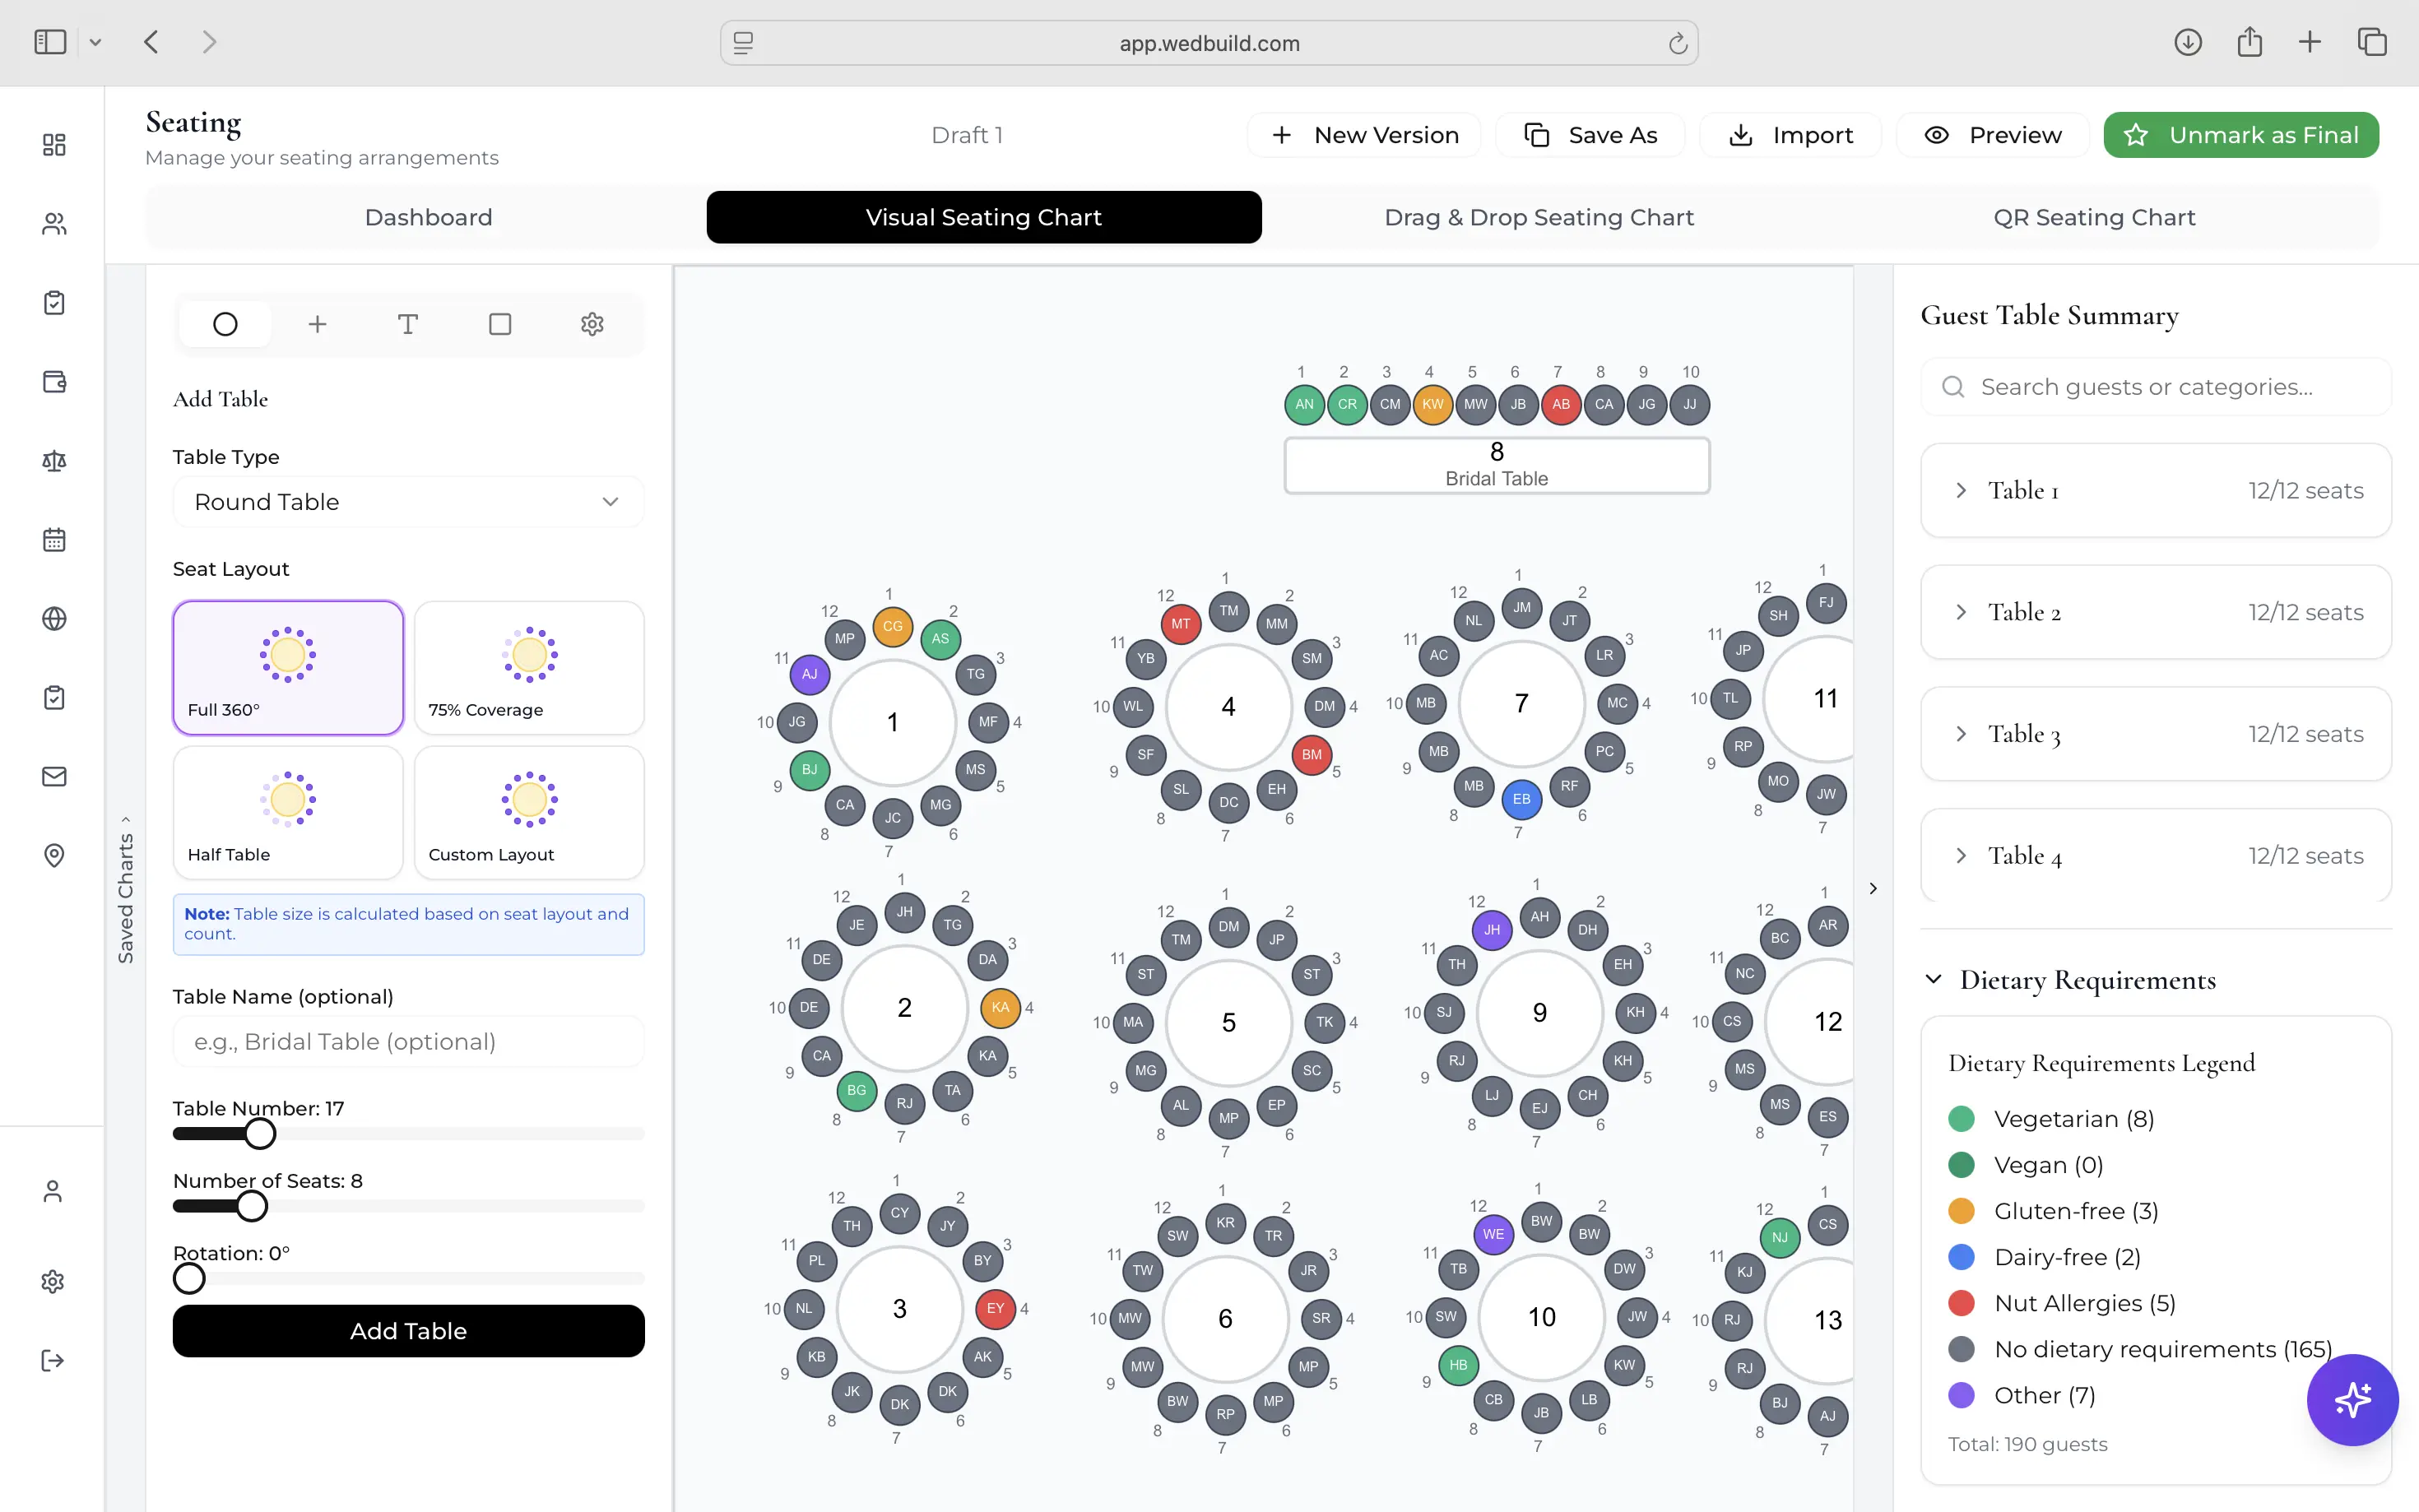
Task: Expand Table 1 in guest summary
Action: (x=2156, y=491)
